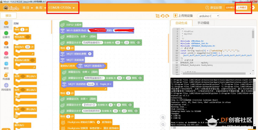Toggle preview eye for 【Mind+】 text

tap(130, 105)
